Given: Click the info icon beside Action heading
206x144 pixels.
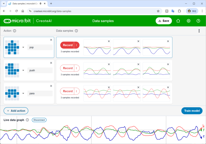Looking at the screenshot, I should (x=14, y=31).
